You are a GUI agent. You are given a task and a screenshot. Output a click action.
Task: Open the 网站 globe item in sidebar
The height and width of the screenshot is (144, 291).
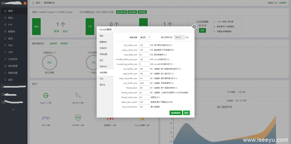point(14,18)
